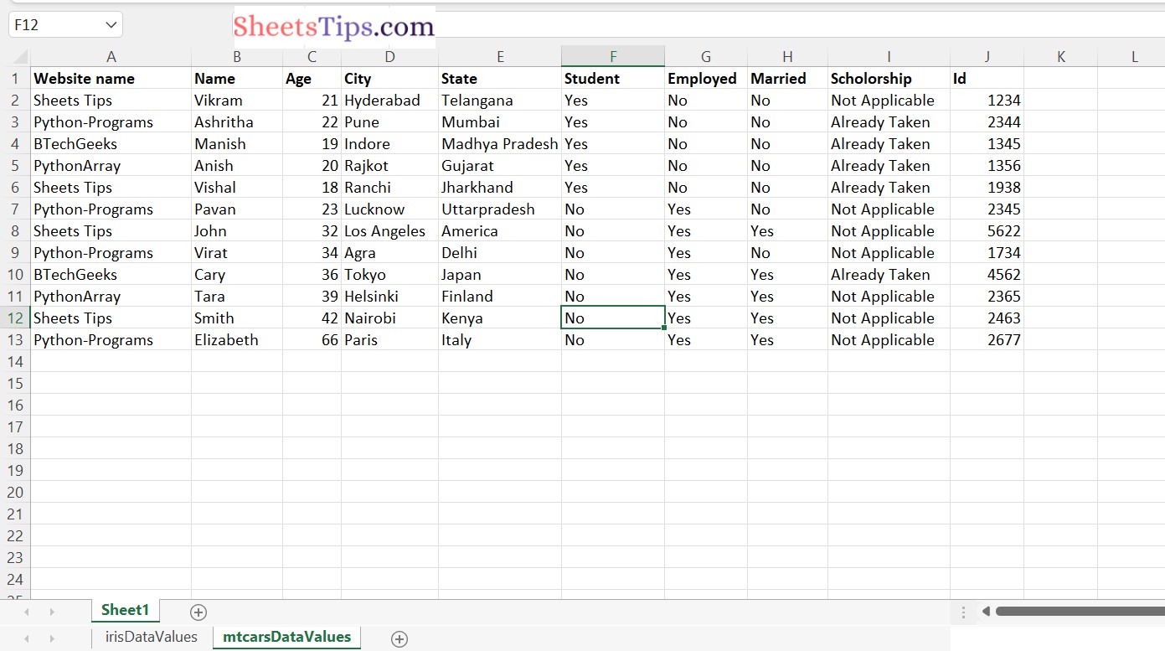Click the horizontal scrollbar thumb
This screenshot has width=1165, height=651.
(1080, 612)
